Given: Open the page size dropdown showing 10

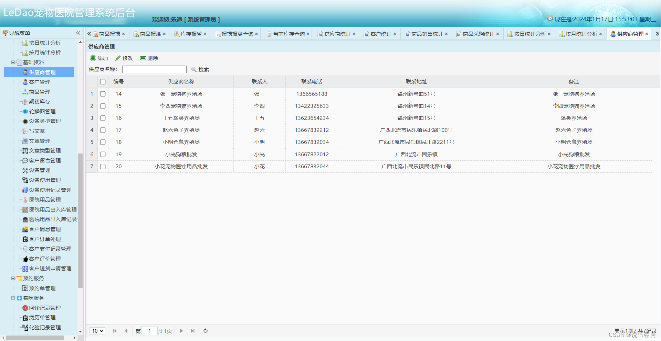Looking at the screenshot, I should (97, 331).
